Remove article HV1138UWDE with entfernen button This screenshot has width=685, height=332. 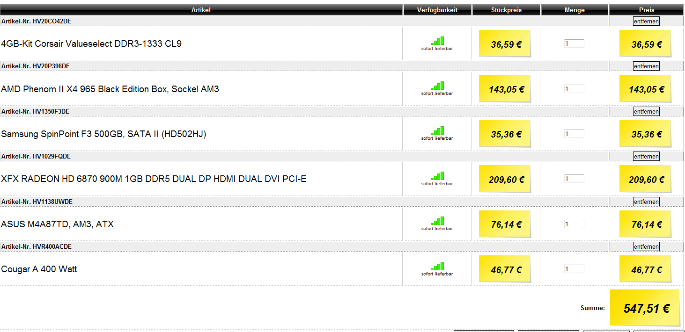(x=646, y=202)
